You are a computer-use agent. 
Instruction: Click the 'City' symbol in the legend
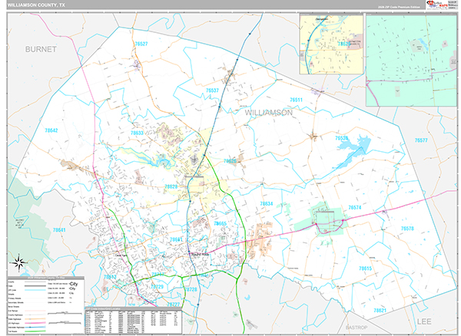(x=73, y=284)
